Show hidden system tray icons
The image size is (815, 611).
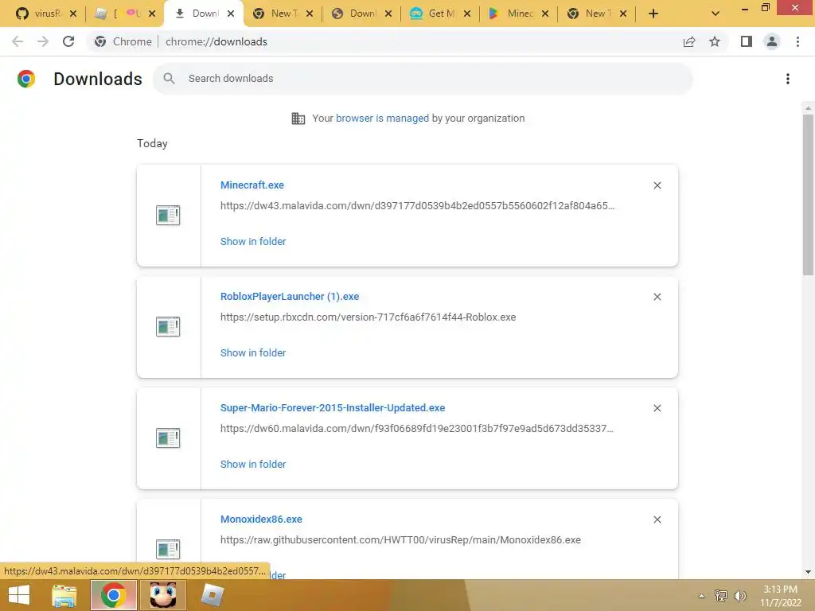[701, 596]
